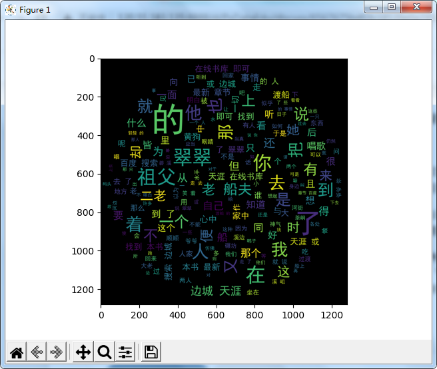Click the large green word 的
Screen dimensions: 437x369
coord(168,119)
